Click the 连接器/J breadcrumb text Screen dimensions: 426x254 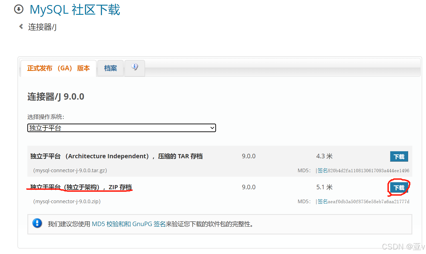[42, 27]
